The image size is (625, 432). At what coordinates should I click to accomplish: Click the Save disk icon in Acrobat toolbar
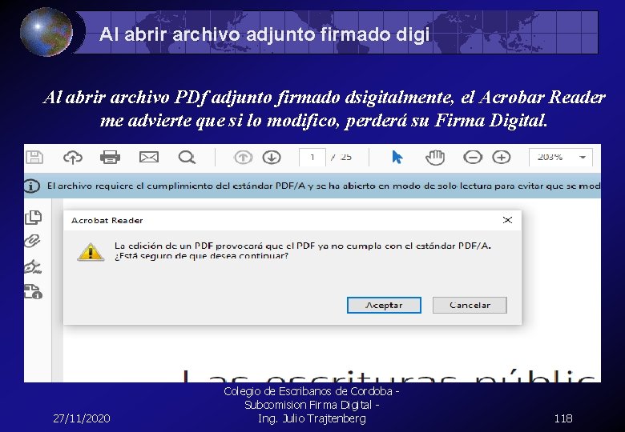(x=34, y=157)
